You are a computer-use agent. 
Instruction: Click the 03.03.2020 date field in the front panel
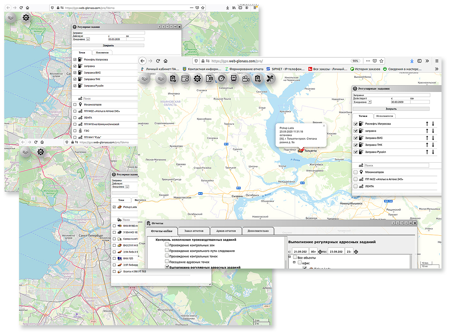[400, 102]
